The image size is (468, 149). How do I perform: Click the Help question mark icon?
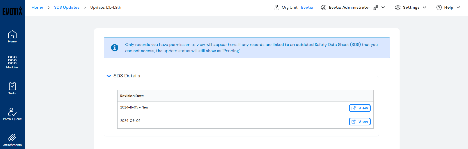point(439,8)
